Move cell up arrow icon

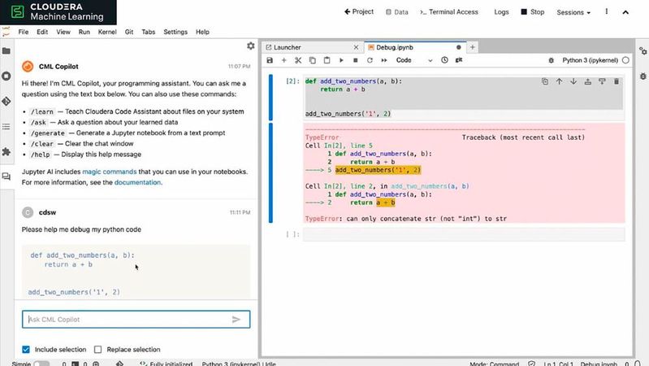[559, 81]
